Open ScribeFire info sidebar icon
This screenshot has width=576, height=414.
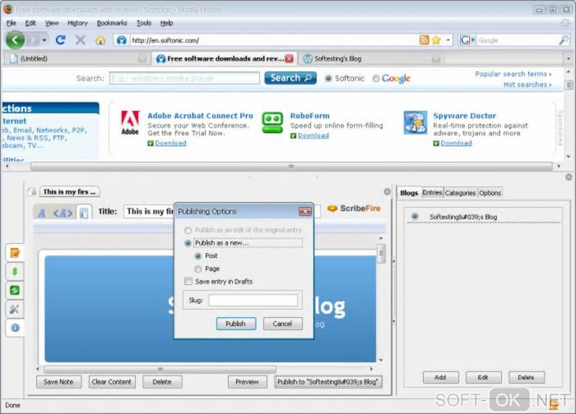(15, 328)
